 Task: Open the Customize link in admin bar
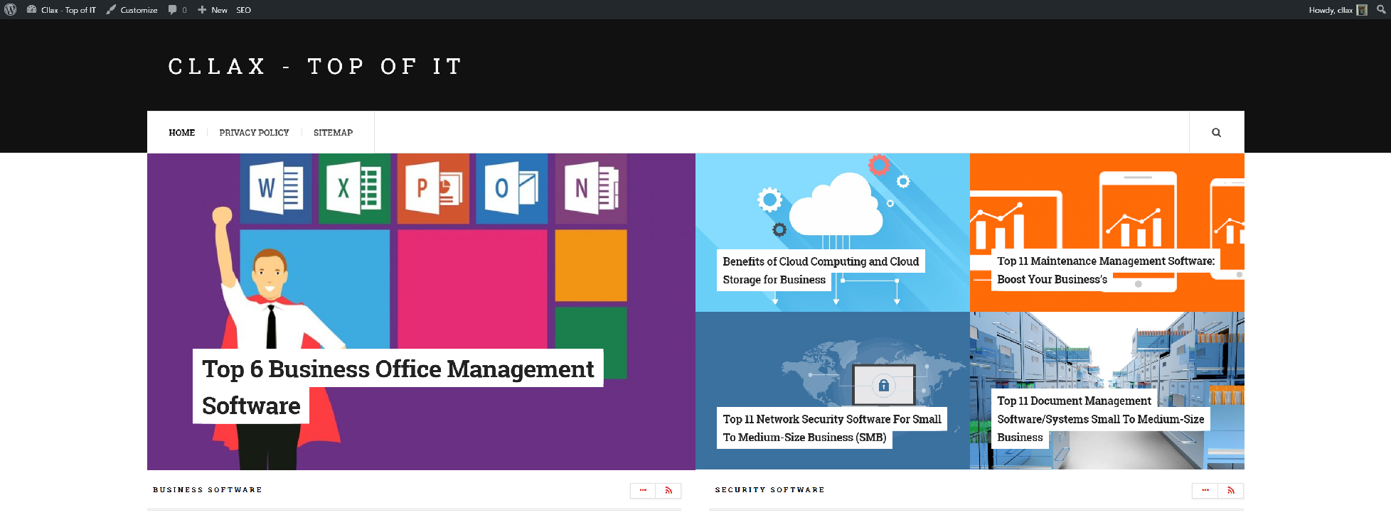(x=132, y=10)
